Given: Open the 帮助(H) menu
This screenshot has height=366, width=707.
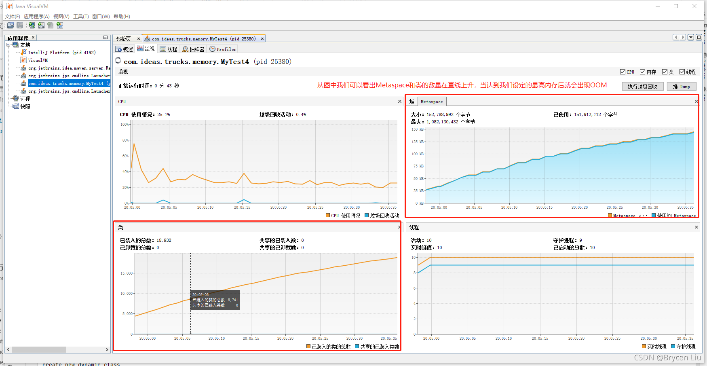Looking at the screenshot, I should click(x=122, y=17).
